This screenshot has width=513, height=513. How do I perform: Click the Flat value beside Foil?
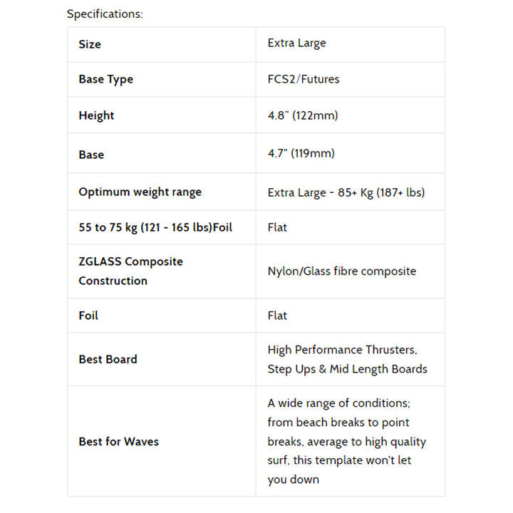click(x=277, y=316)
